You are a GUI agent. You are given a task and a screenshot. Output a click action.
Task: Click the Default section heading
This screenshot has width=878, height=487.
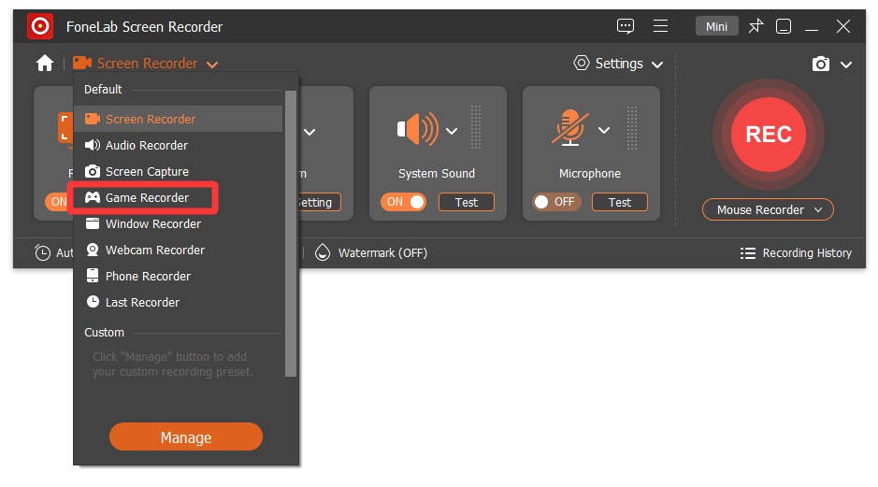click(103, 89)
